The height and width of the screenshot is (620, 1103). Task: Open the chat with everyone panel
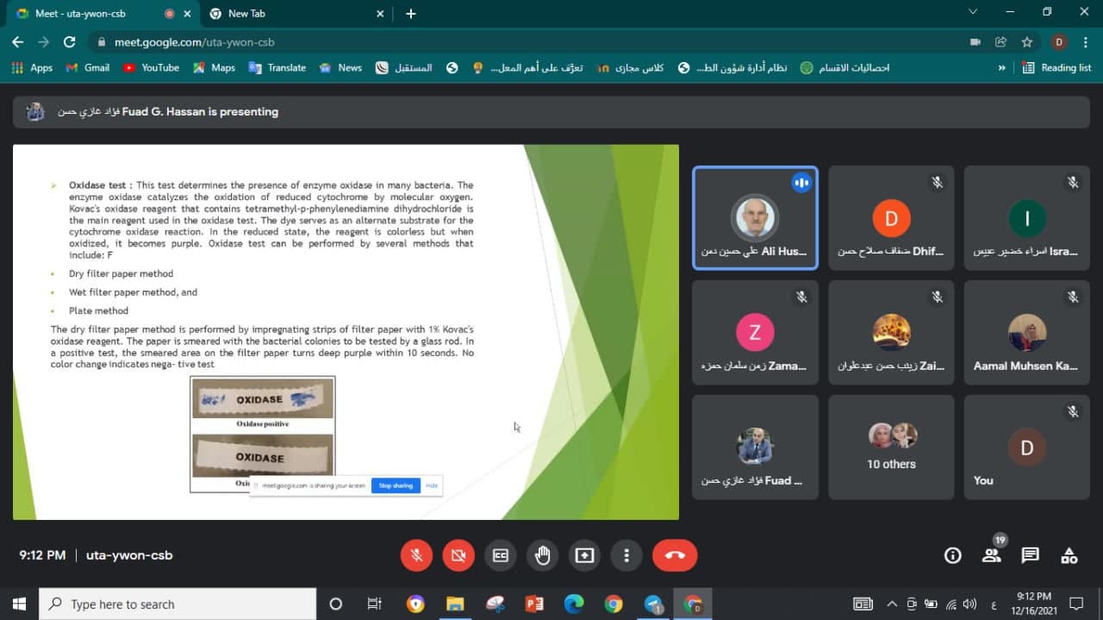point(1030,555)
